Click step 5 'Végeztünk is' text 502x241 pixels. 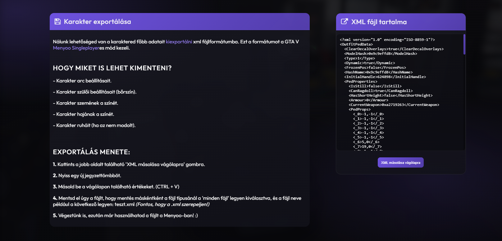point(125,216)
